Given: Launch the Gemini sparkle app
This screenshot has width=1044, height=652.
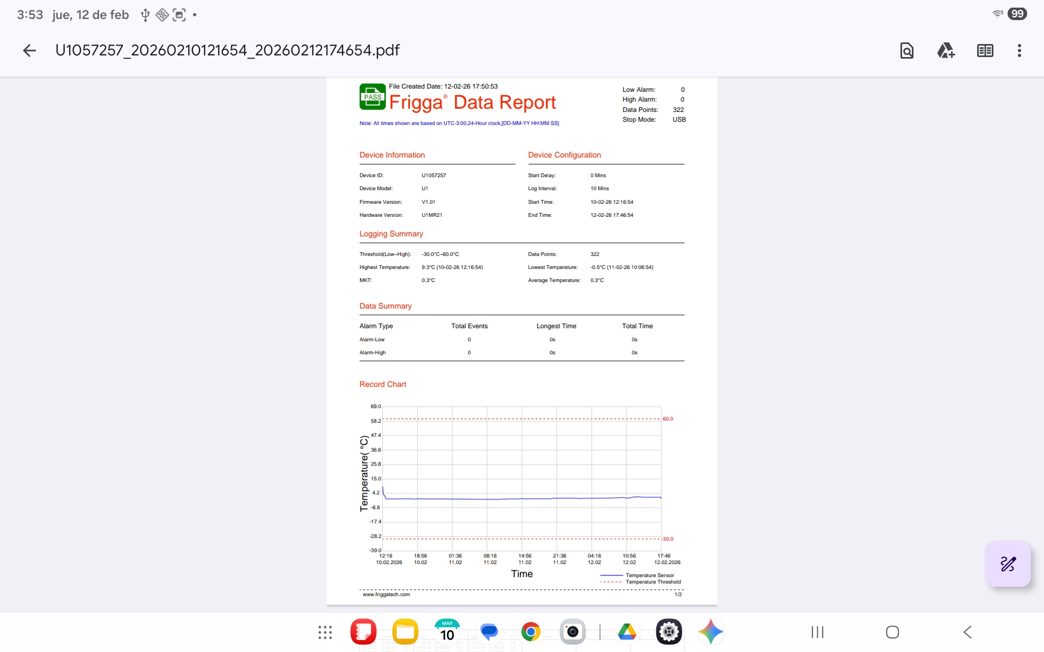Looking at the screenshot, I should [711, 632].
